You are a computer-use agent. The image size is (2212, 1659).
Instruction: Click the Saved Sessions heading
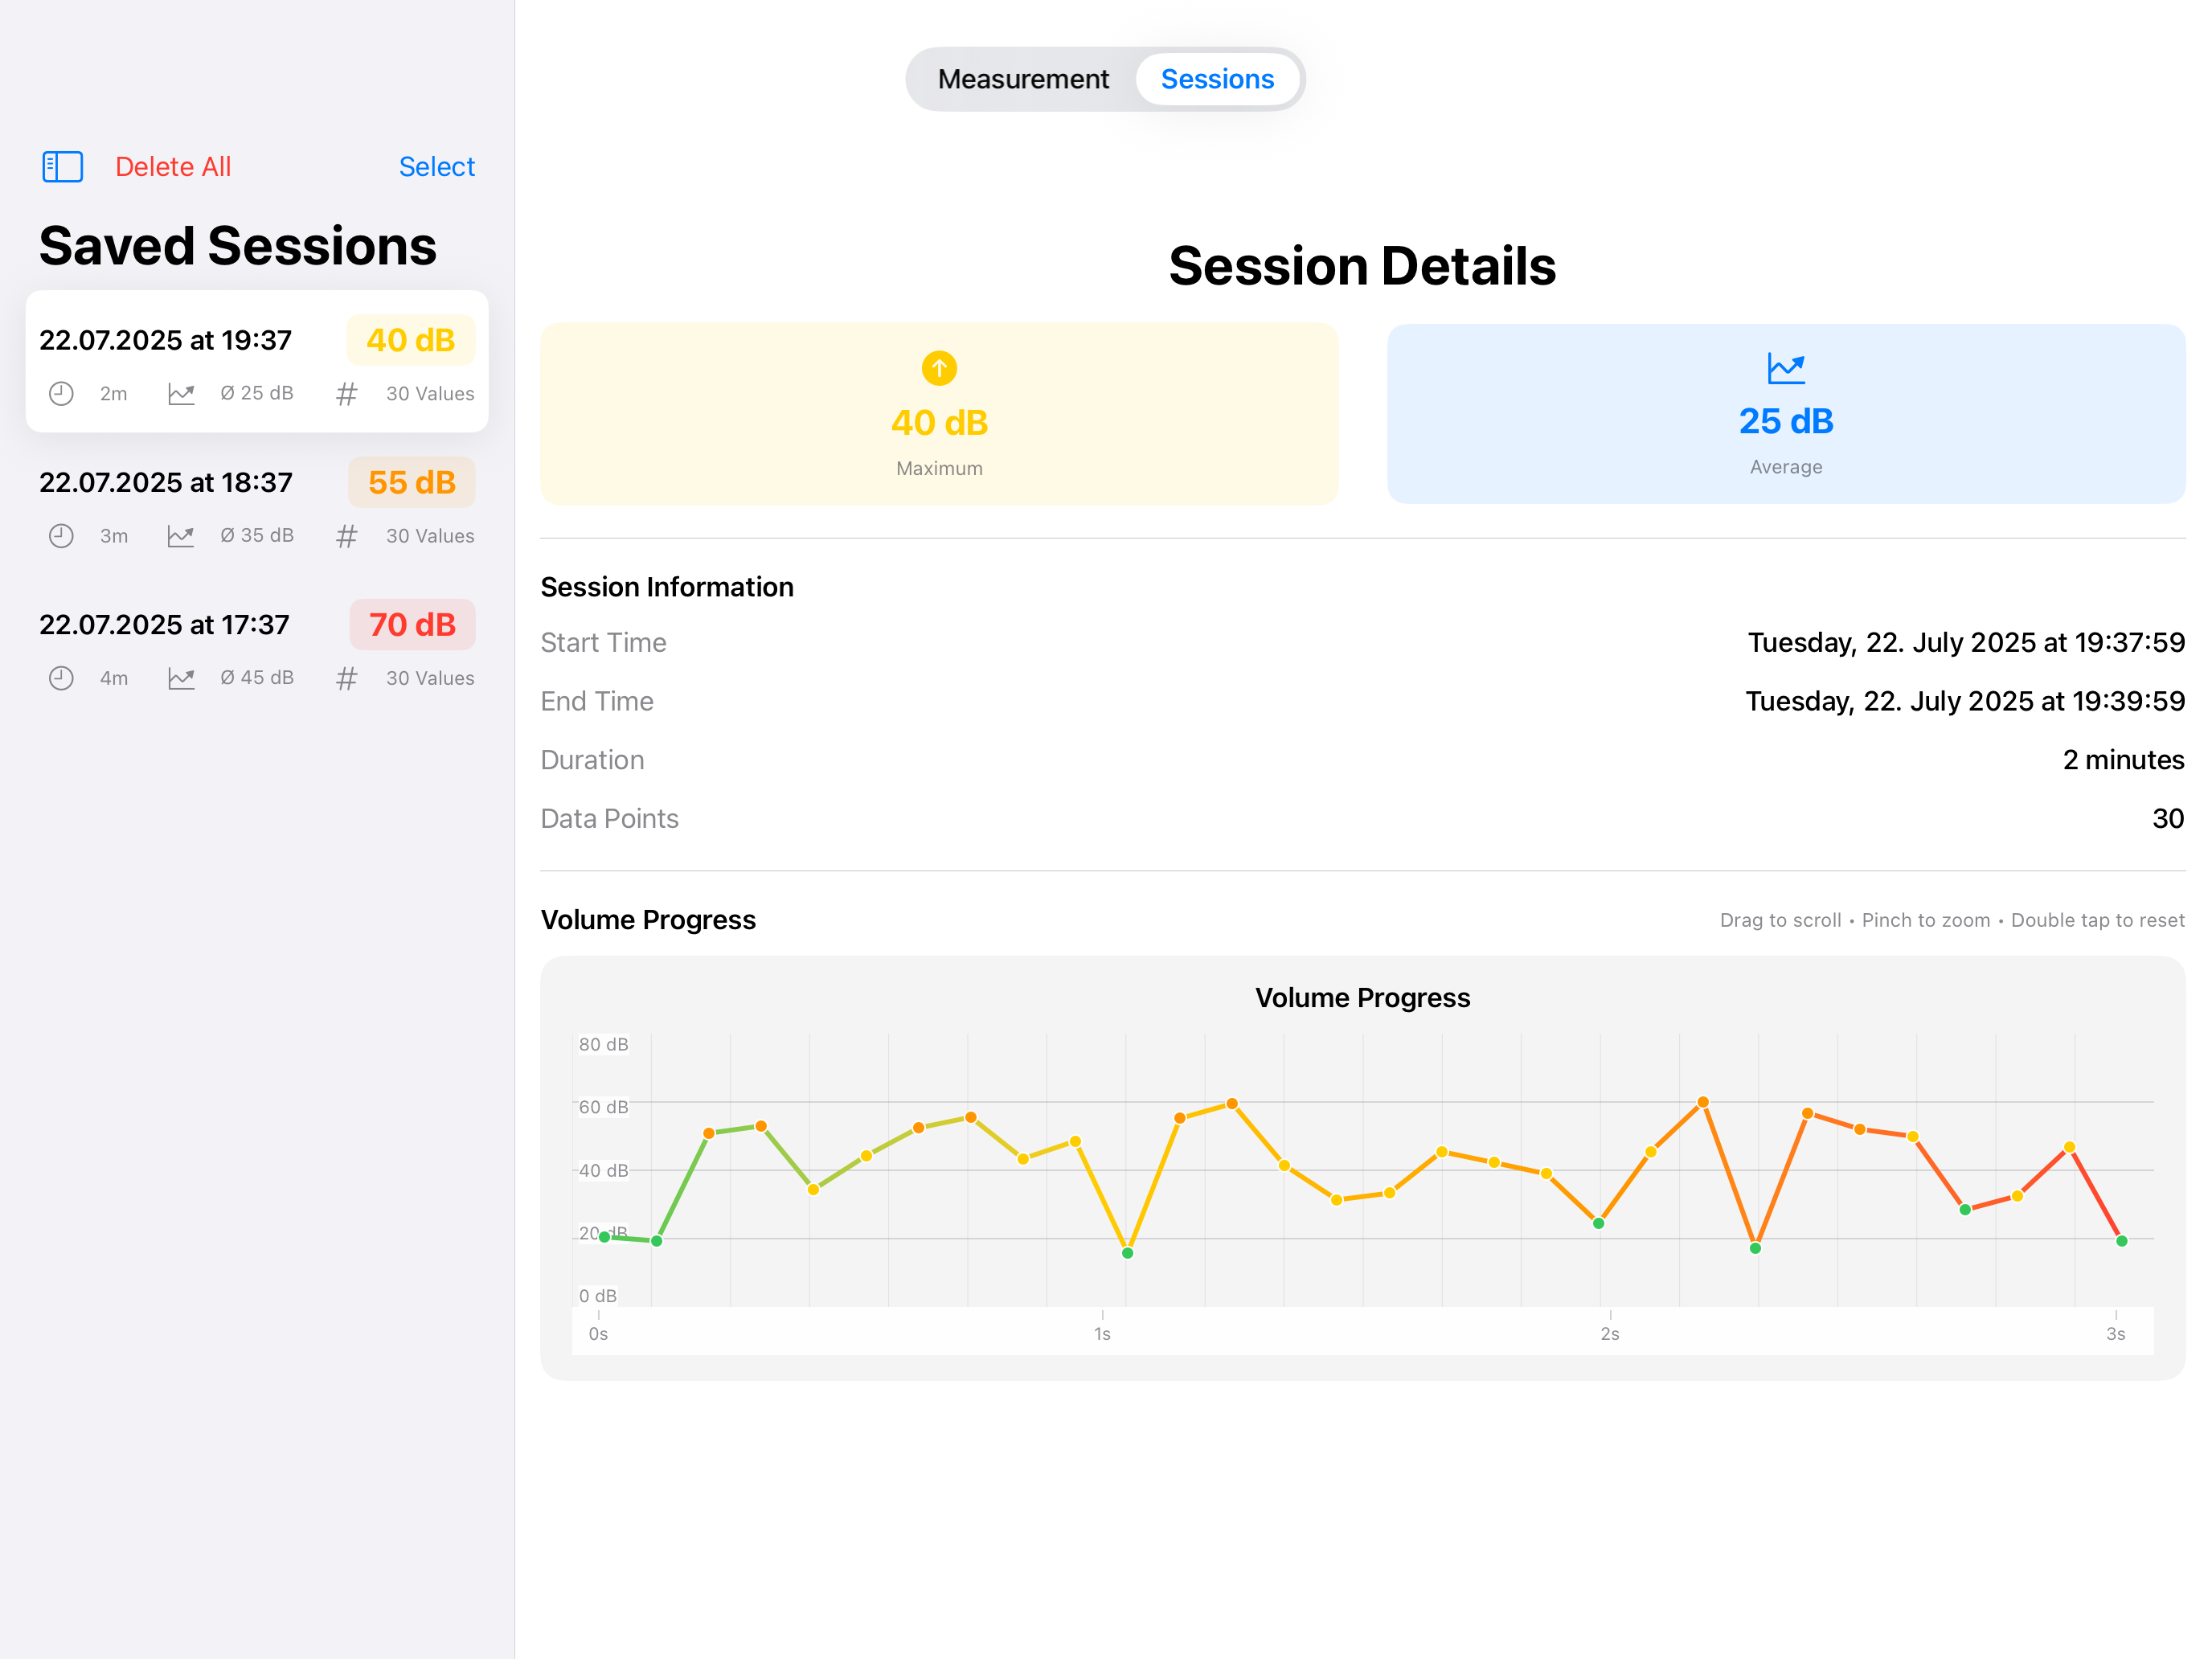click(238, 246)
